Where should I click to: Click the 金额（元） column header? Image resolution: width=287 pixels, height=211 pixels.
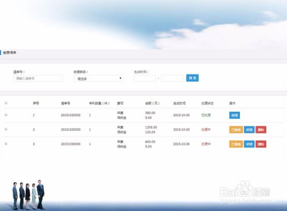[152, 103]
